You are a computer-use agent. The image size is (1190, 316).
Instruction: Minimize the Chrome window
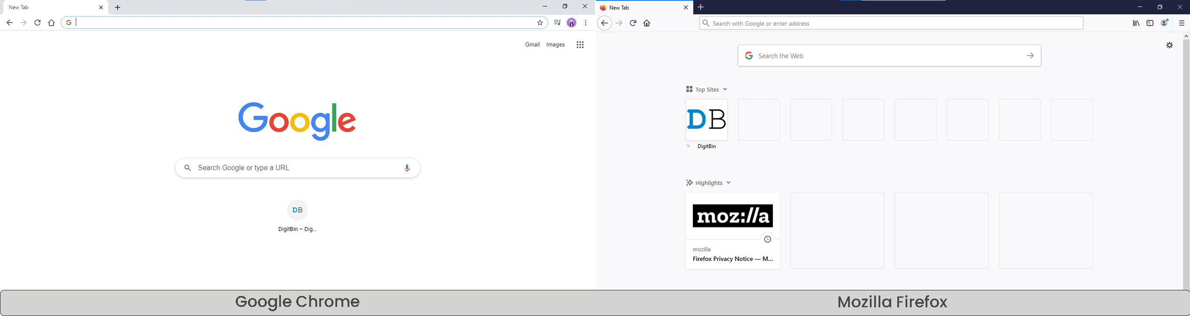(544, 7)
